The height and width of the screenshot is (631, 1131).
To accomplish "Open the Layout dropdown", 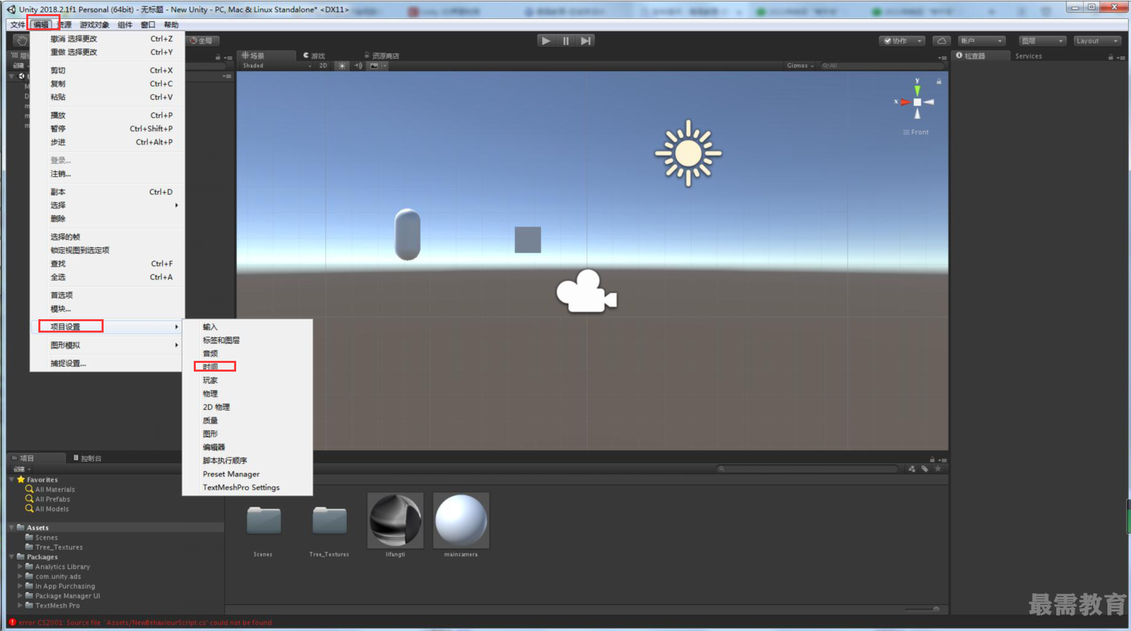I will pyautogui.click(x=1097, y=41).
